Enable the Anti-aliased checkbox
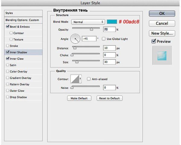Screen dimensions: 181x145 pyautogui.click(x=89, y=79)
